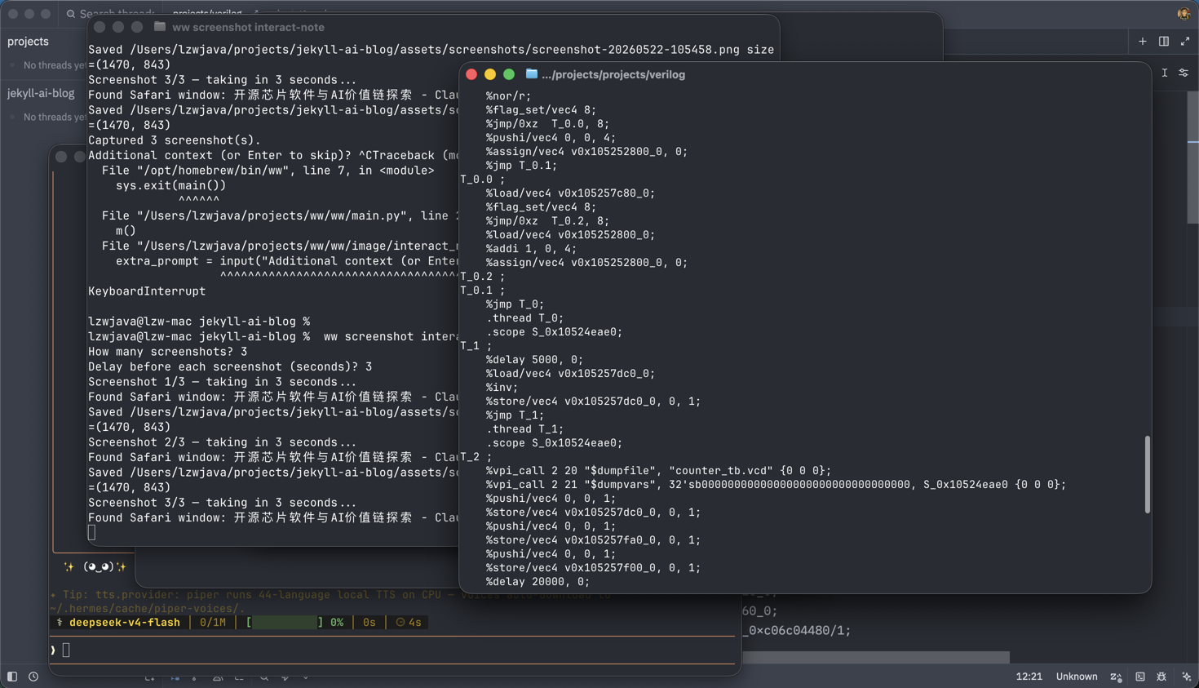Open the edit prediction status icon
The height and width of the screenshot is (688, 1199).
(1117, 677)
